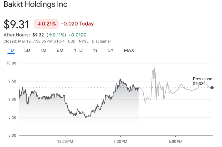Click the 6:00 PM time axis marker
The image size is (222, 147).
click(176, 142)
